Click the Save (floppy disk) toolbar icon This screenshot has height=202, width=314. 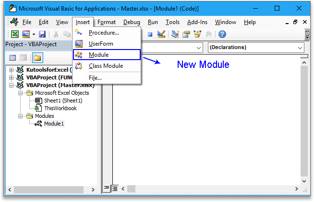pos(42,34)
